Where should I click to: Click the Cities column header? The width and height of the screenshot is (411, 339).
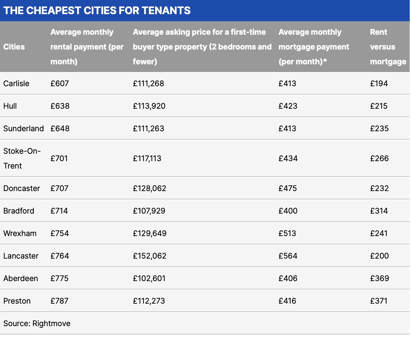pyautogui.click(x=14, y=47)
